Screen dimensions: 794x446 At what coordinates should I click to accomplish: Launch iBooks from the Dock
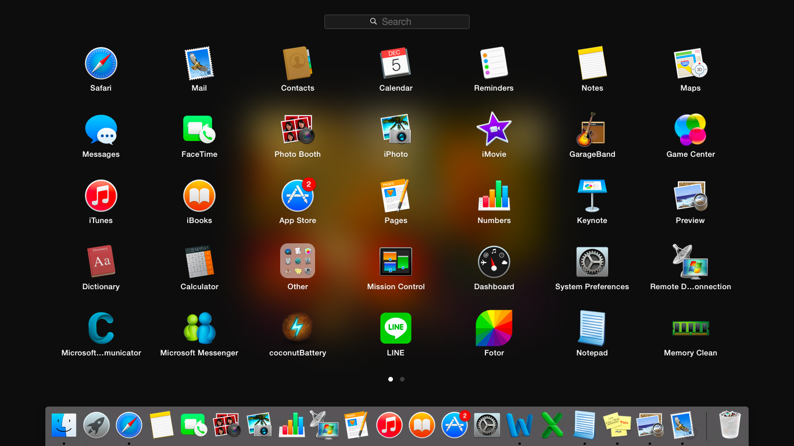point(422,425)
